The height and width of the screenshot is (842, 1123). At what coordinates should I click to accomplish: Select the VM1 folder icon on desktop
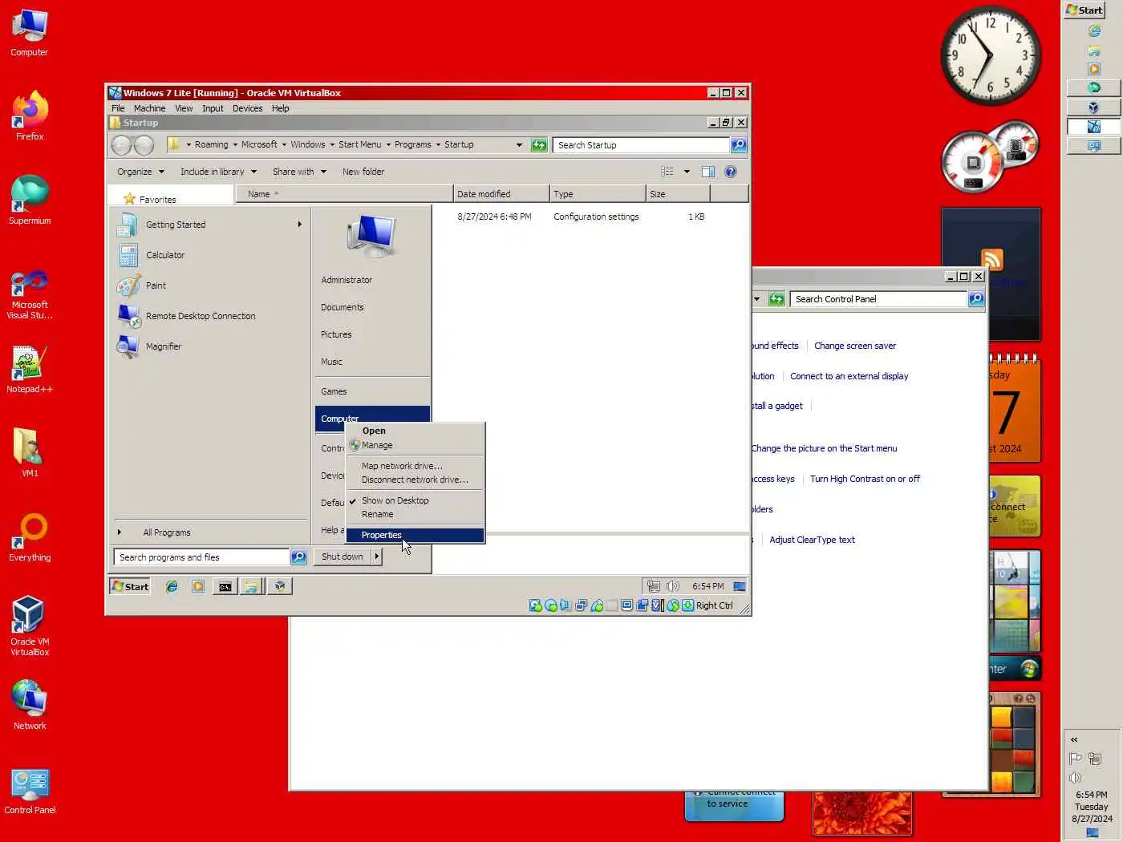click(30, 452)
